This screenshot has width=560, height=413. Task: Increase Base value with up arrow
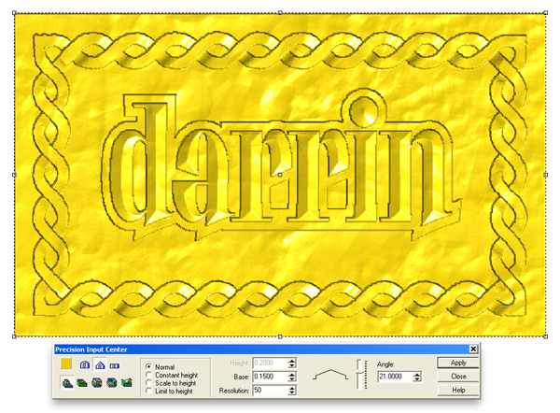pos(292,374)
